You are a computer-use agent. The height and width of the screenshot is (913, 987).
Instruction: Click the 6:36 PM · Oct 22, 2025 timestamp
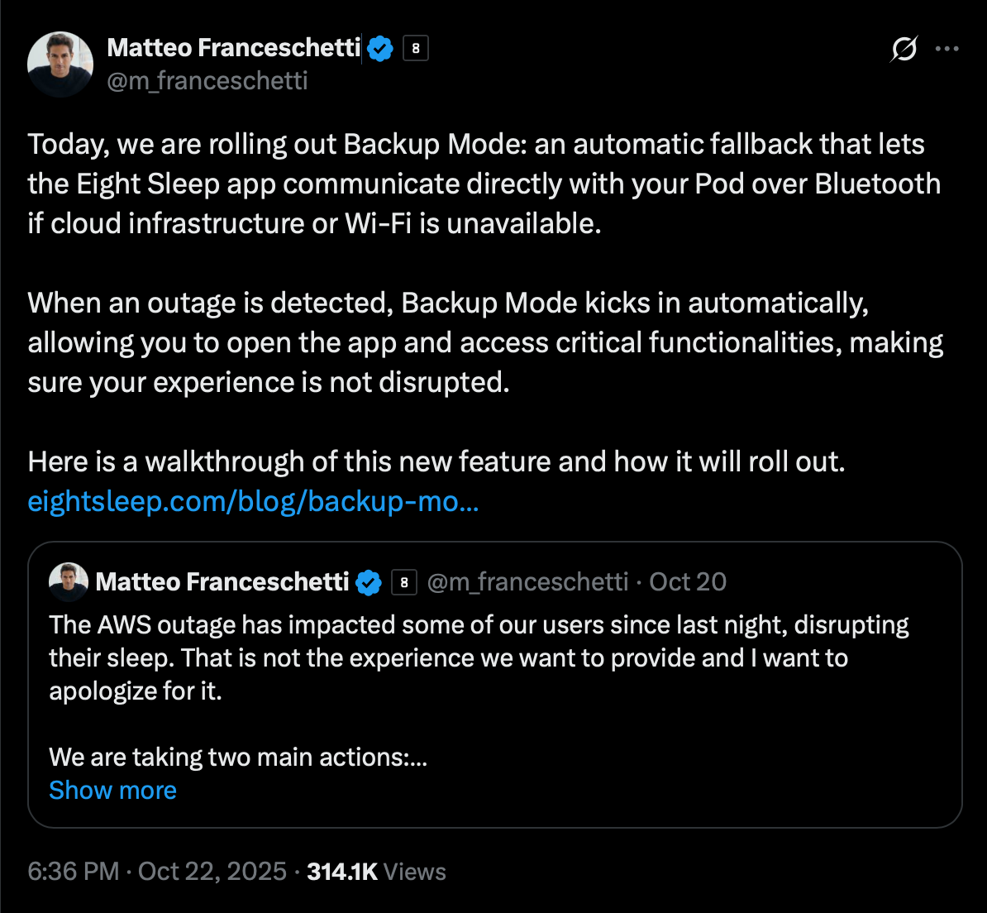click(157, 872)
